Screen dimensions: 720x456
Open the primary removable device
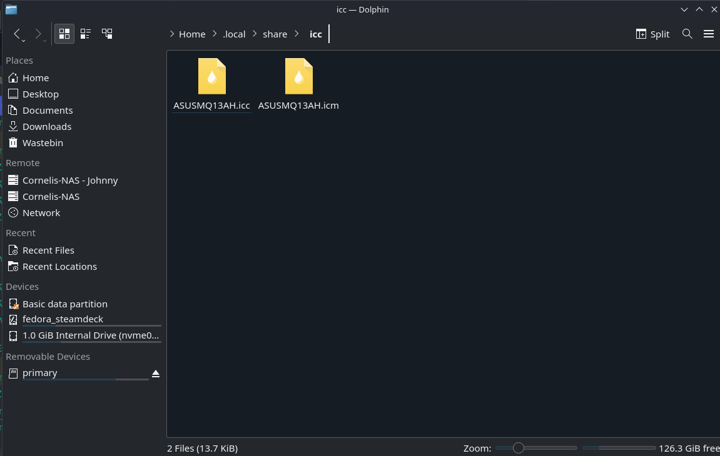pyautogui.click(x=76, y=374)
